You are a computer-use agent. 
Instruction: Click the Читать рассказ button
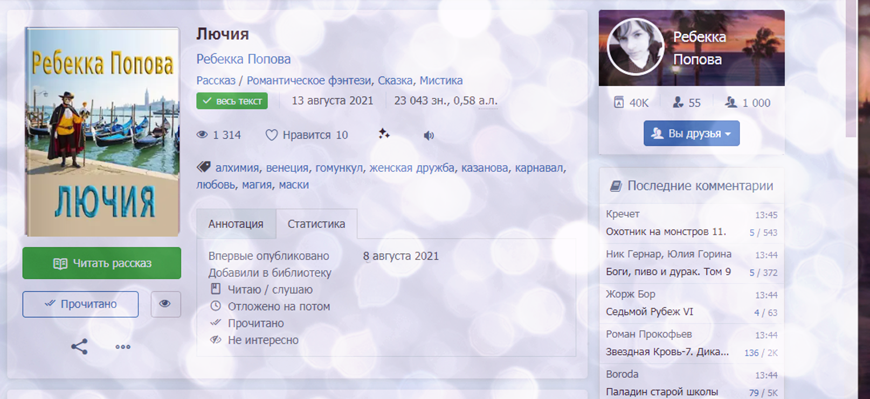[102, 263]
